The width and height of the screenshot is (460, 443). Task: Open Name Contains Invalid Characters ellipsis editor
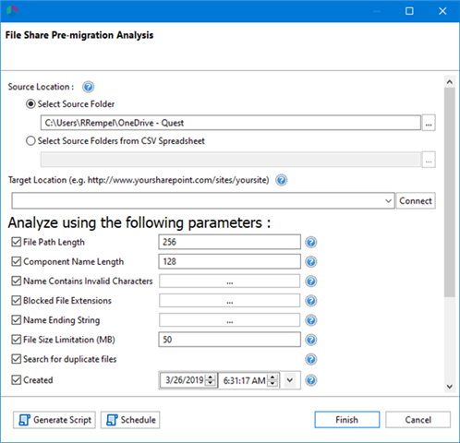[x=229, y=281]
